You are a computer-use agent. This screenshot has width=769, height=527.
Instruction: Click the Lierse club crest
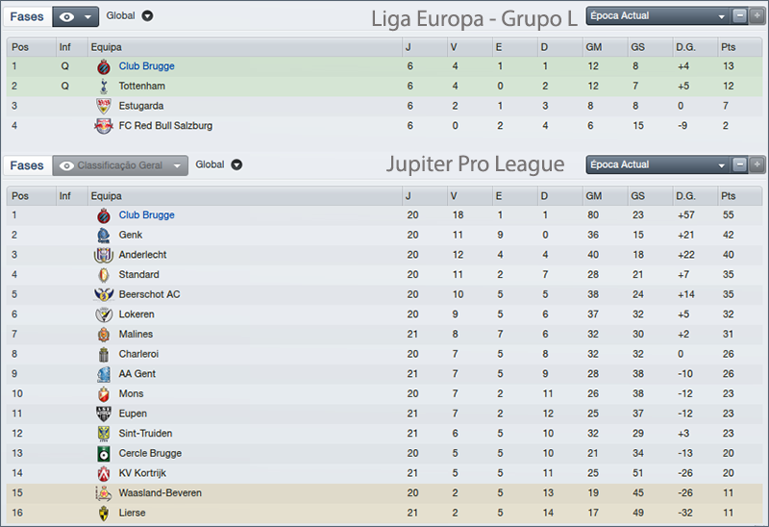pos(104,513)
